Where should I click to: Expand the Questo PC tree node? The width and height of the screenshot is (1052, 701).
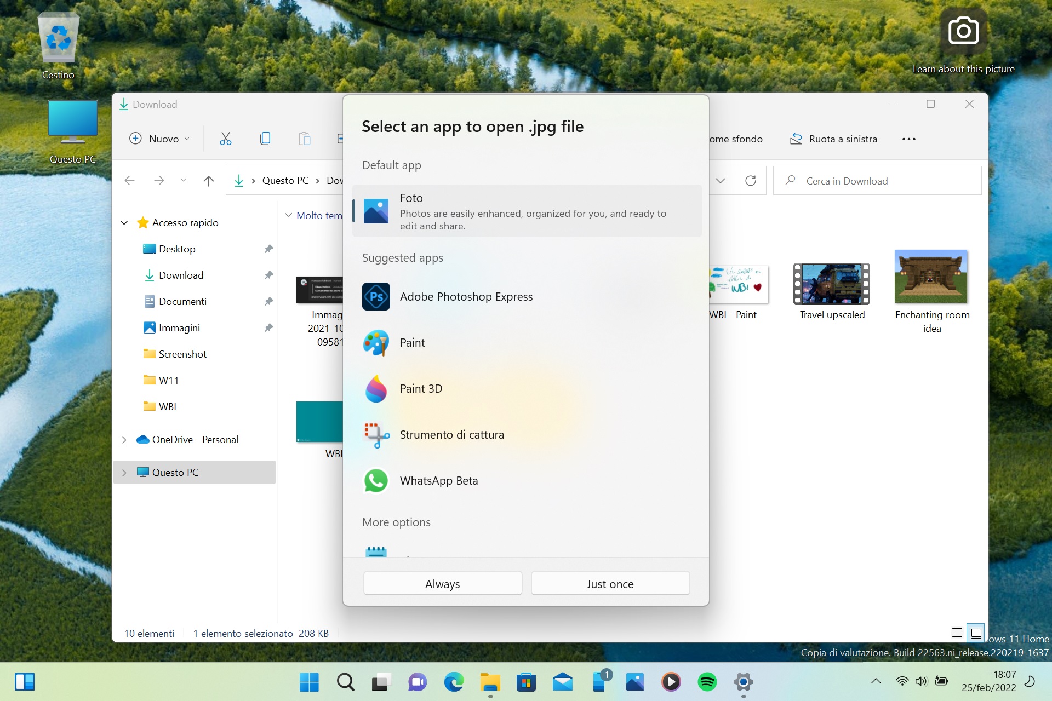coord(124,472)
